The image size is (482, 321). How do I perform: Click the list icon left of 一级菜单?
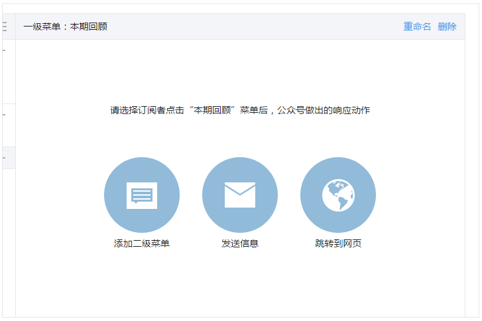[5, 27]
